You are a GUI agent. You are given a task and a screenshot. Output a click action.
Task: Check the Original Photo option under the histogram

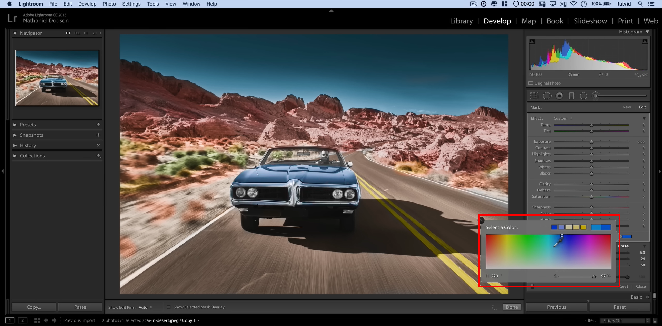531,83
